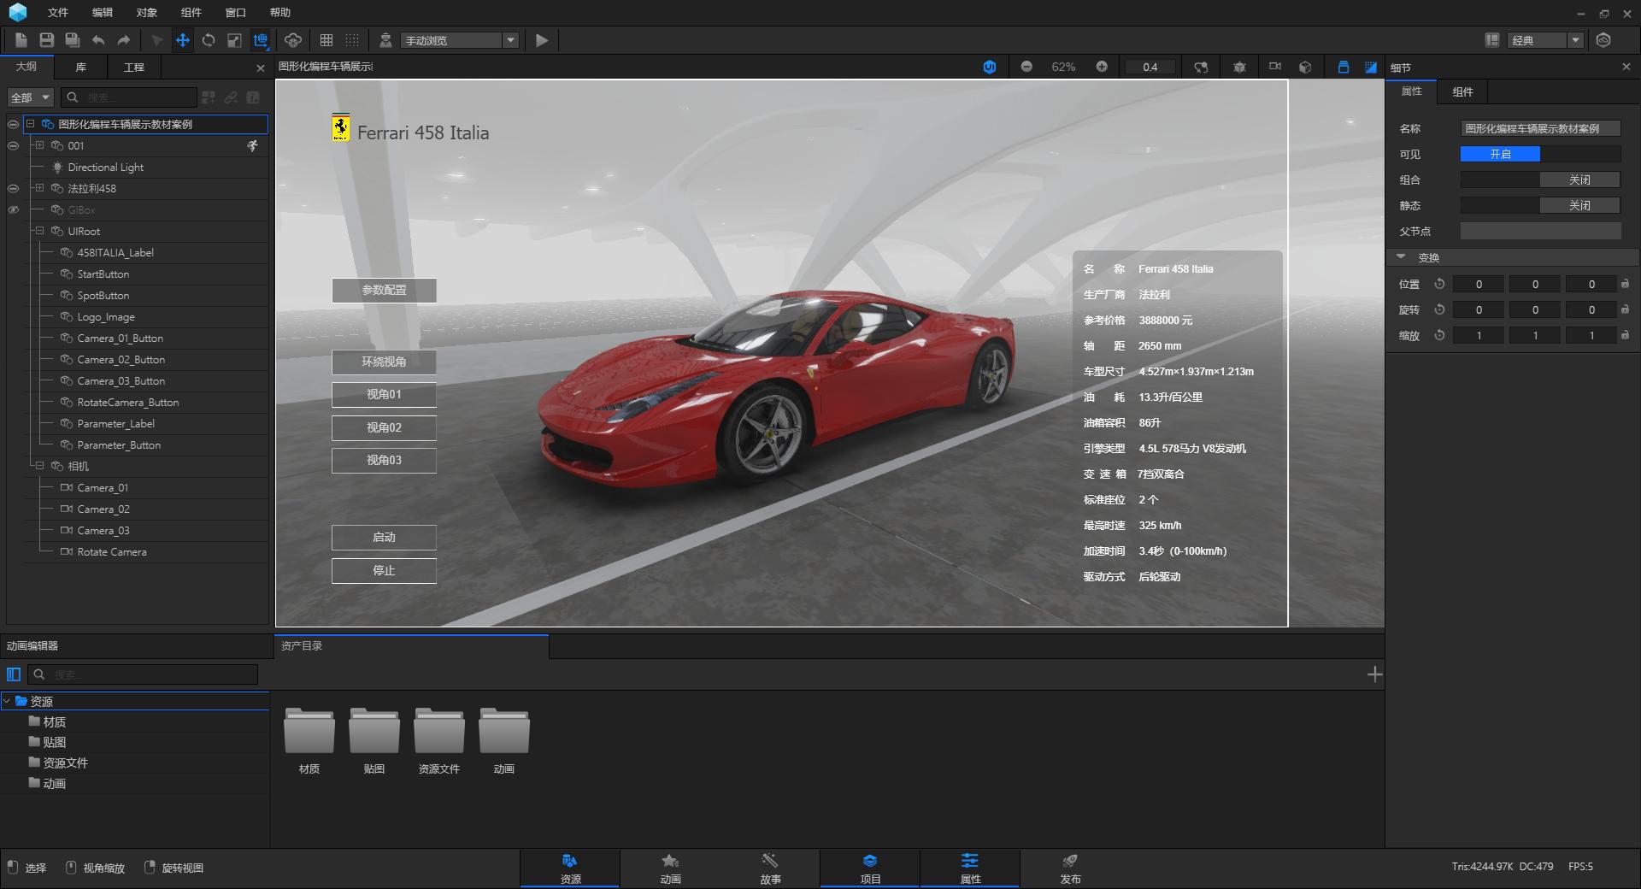The height and width of the screenshot is (889, 1641).
Task: Collapse the 相机 node in outline
Action: click(39, 466)
